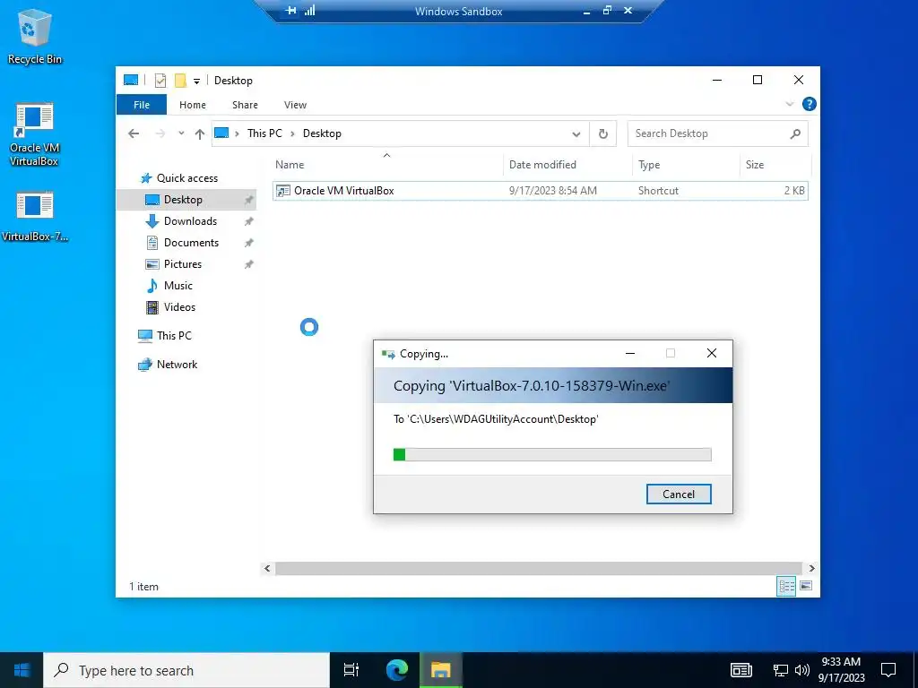
Task: Open the Customize Quick Access Toolbar dropdown
Action: (x=196, y=81)
